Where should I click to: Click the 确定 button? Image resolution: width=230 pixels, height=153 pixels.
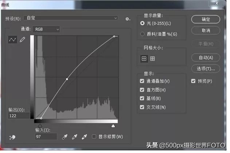206,19
